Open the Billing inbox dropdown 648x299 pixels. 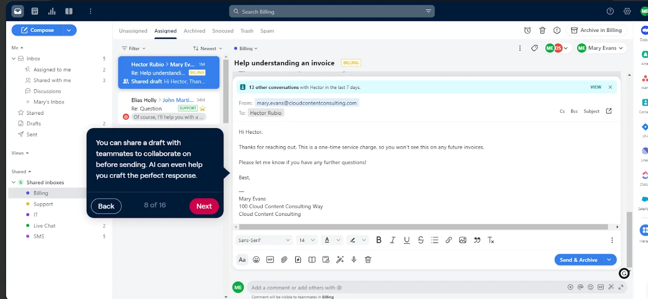[x=246, y=48]
